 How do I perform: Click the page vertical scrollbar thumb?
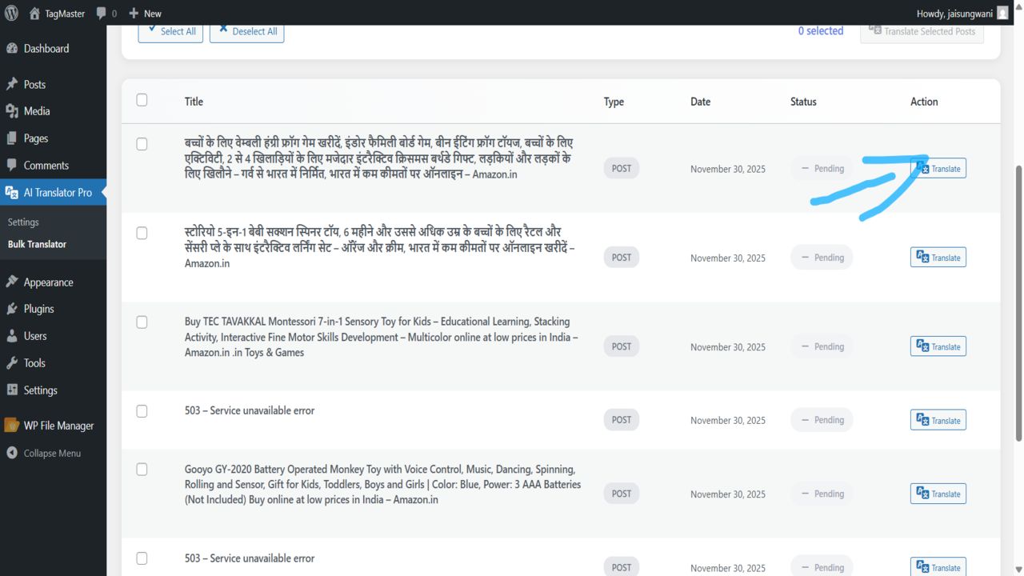[x=1018, y=304]
